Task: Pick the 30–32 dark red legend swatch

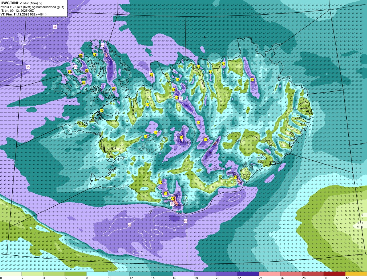Action: tap(335, 274)
